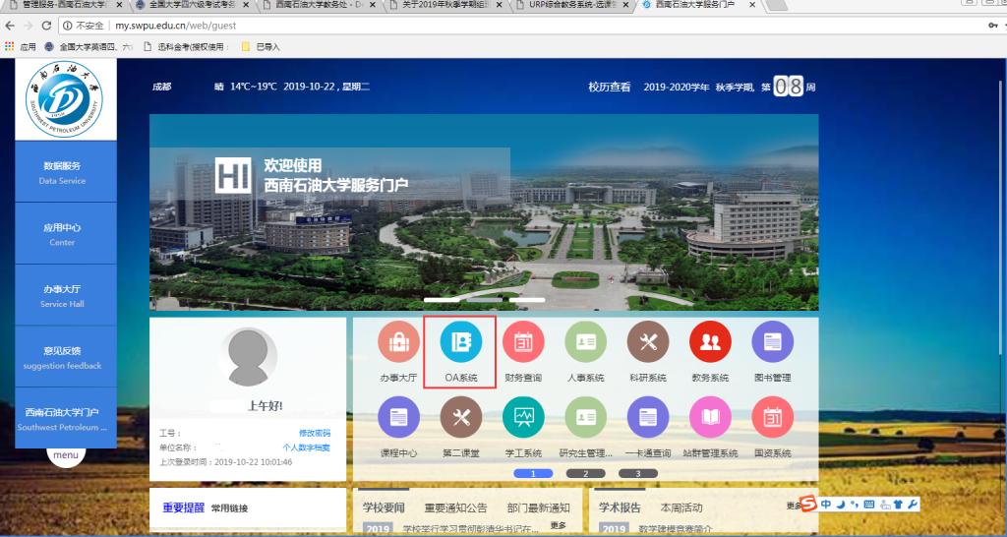Open 数据服务 Data Service sidebar item
Screen dimensions: 1007x537
[x=63, y=172]
